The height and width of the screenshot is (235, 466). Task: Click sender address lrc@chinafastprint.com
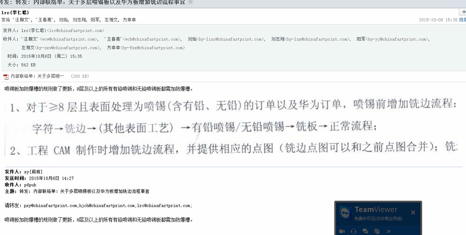coord(75,30)
